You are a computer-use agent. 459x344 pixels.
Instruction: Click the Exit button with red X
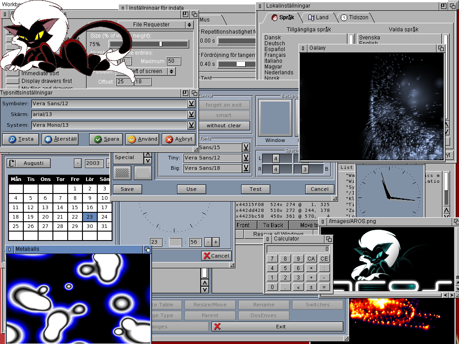277,327
